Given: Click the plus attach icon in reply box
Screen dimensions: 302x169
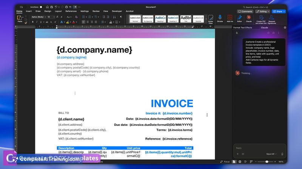Looking at the screenshot, I should [x=237, y=154].
